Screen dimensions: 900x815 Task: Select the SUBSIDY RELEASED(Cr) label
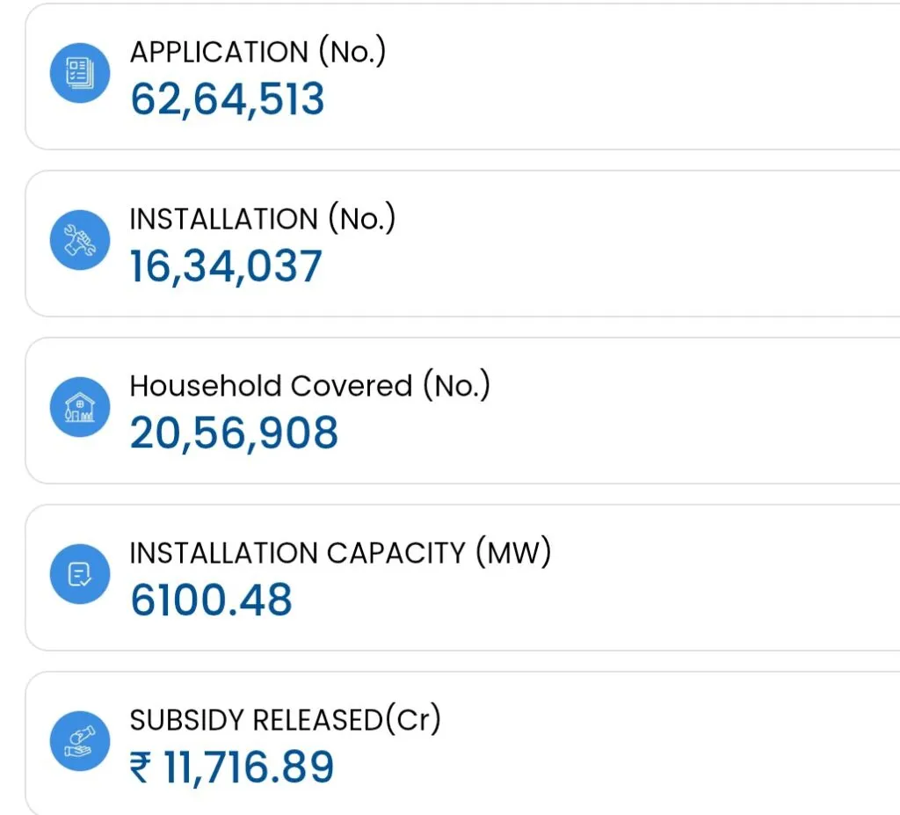coord(285,720)
